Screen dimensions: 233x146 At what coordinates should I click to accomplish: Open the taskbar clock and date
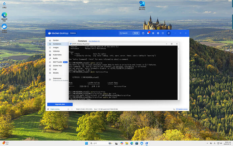pos(228,143)
